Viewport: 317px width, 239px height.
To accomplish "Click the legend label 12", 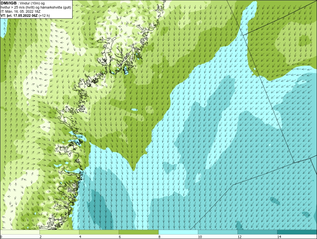I will 240,237.
